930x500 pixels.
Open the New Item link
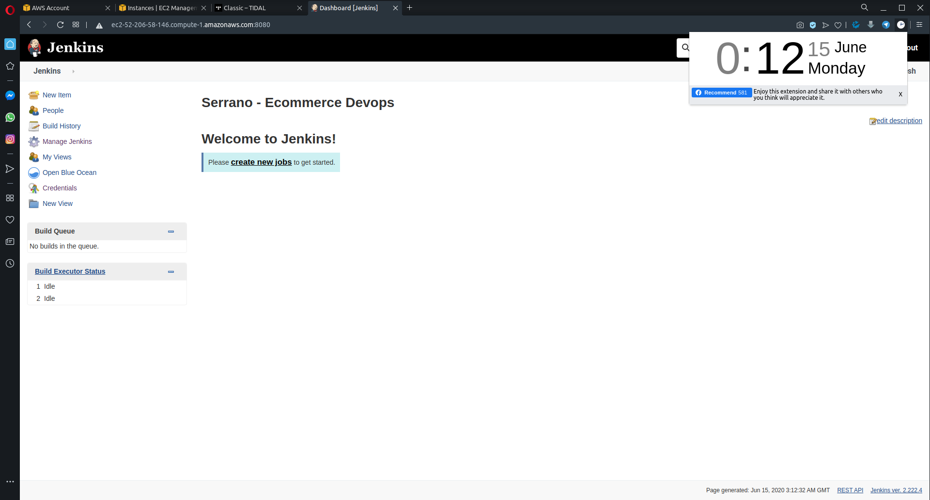(57, 95)
